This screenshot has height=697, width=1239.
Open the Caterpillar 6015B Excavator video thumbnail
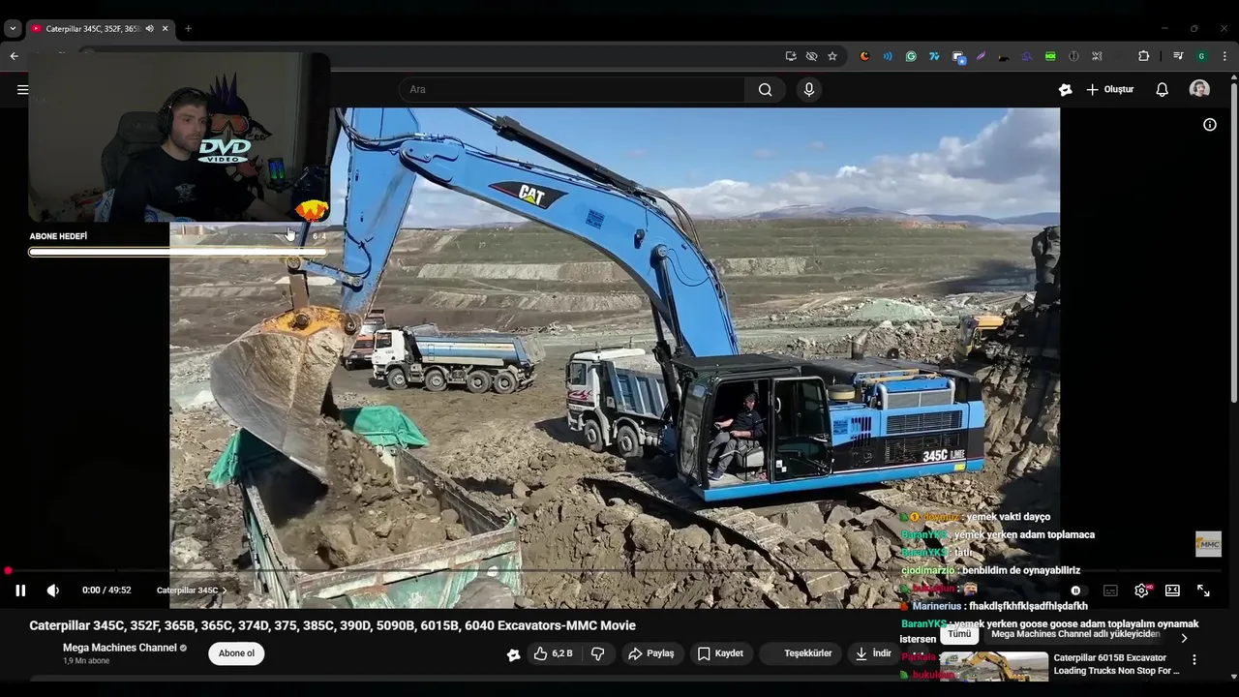tap(994, 667)
